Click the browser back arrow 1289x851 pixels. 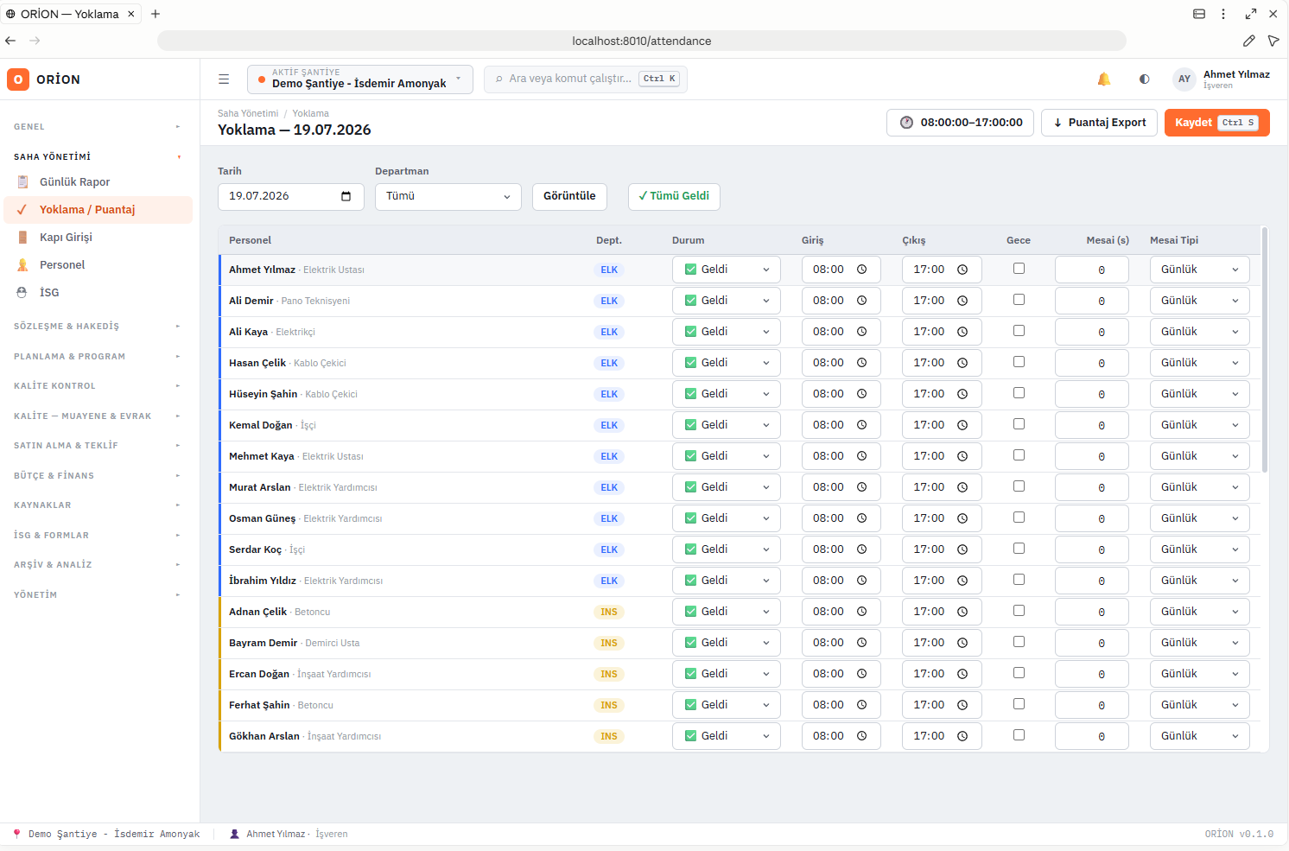click(10, 41)
